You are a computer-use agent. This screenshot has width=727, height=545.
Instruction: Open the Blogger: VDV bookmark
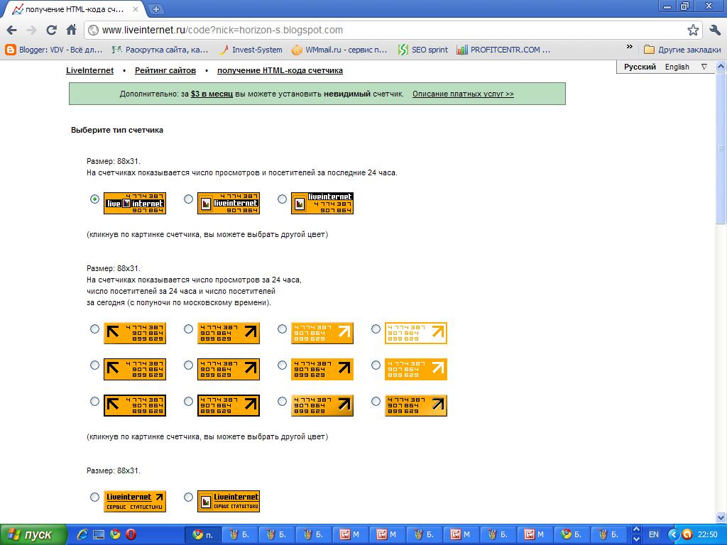pyautogui.click(x=54, y=50)
